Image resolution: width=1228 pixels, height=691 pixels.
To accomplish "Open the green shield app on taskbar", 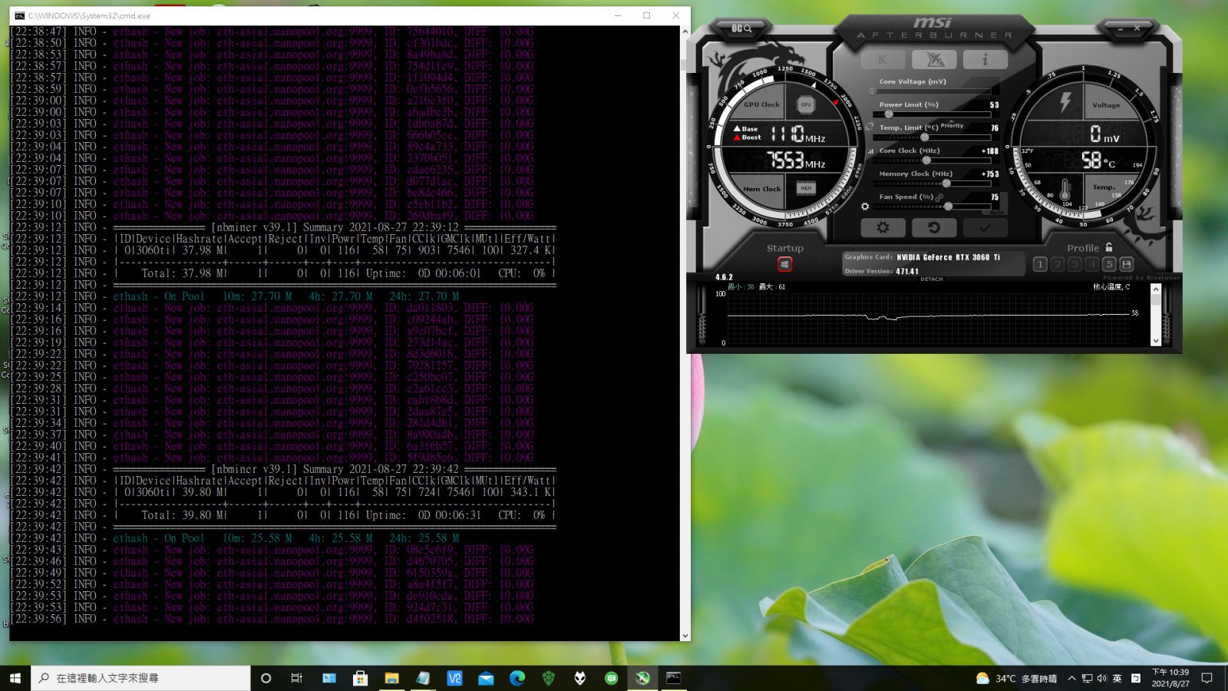I will (x=548, y=678).
